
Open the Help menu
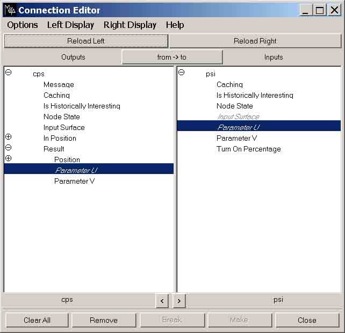[175, 25]
